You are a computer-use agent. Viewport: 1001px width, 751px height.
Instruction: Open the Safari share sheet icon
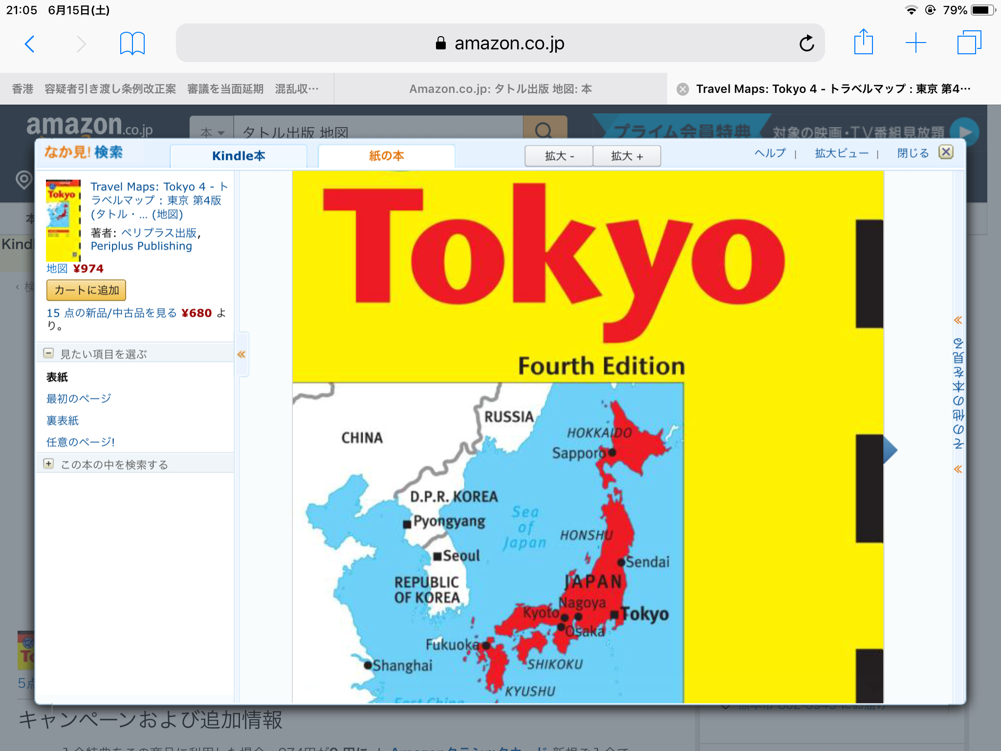(x=864, y=42)
